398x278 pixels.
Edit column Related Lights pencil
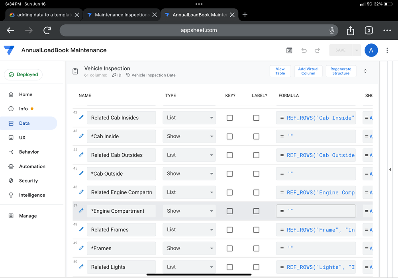pos(81,266)
